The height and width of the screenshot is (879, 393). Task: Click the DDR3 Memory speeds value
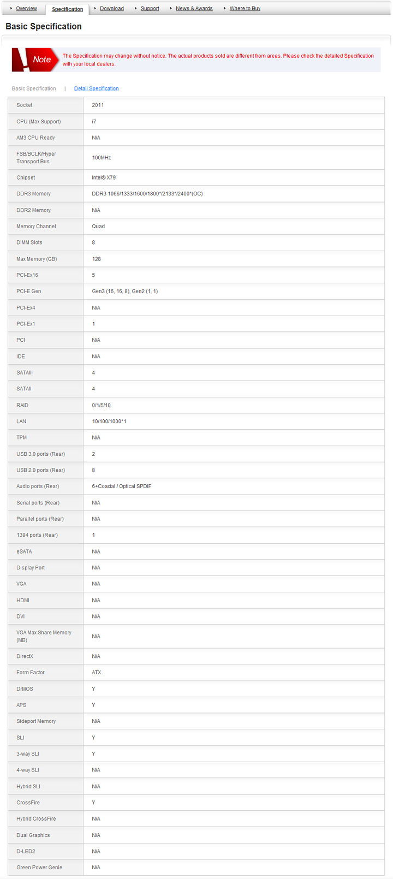click(147, 194)
